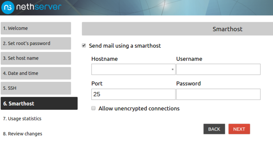Click the Send mail using a smarthost label
273x161 pixels.
point(125,46)
